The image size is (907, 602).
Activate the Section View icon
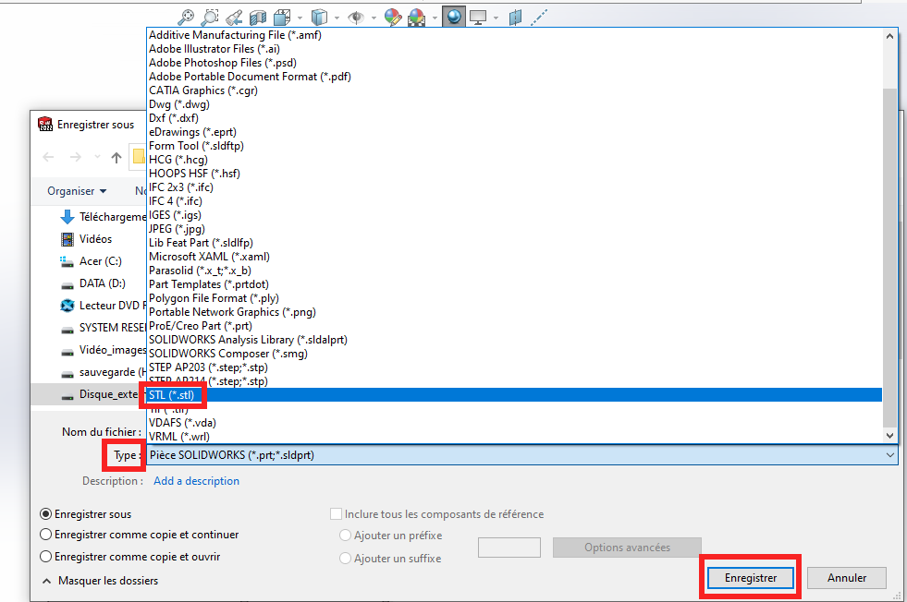click(258, 17)
